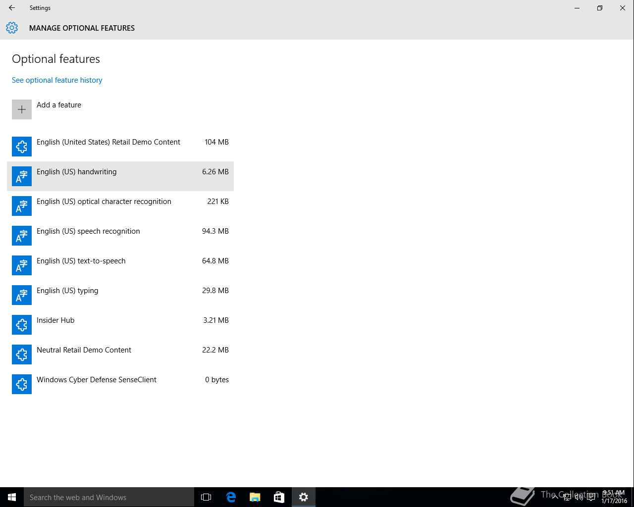634x507 pixels.
Task: Open See optional feature history link
Action: 57,80
